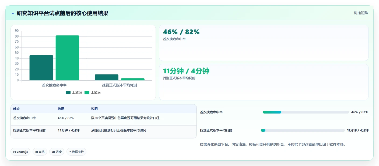Click the 找到正式版本平均耗时 caption under 11分钟 card
Image resolution: width=379 pixels, height=166 pixels.
coord(179,78)
